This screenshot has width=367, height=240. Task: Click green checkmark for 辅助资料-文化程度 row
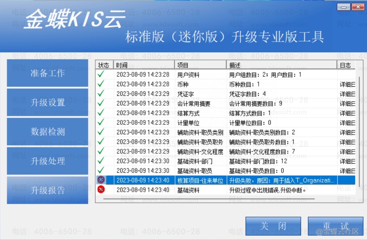coord(101,151)
